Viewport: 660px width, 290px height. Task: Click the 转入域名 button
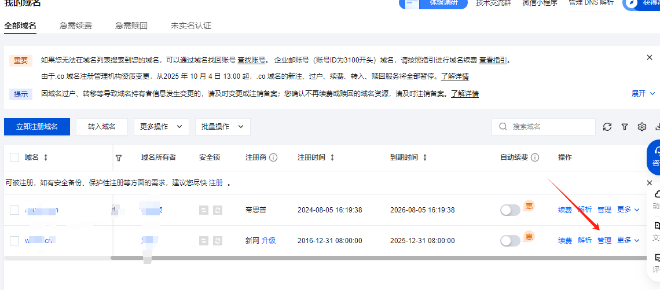coord(102,127)
